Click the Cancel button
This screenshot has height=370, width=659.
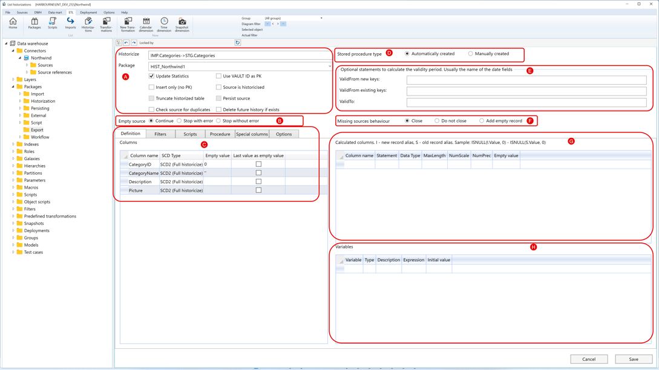pos(589,359)
